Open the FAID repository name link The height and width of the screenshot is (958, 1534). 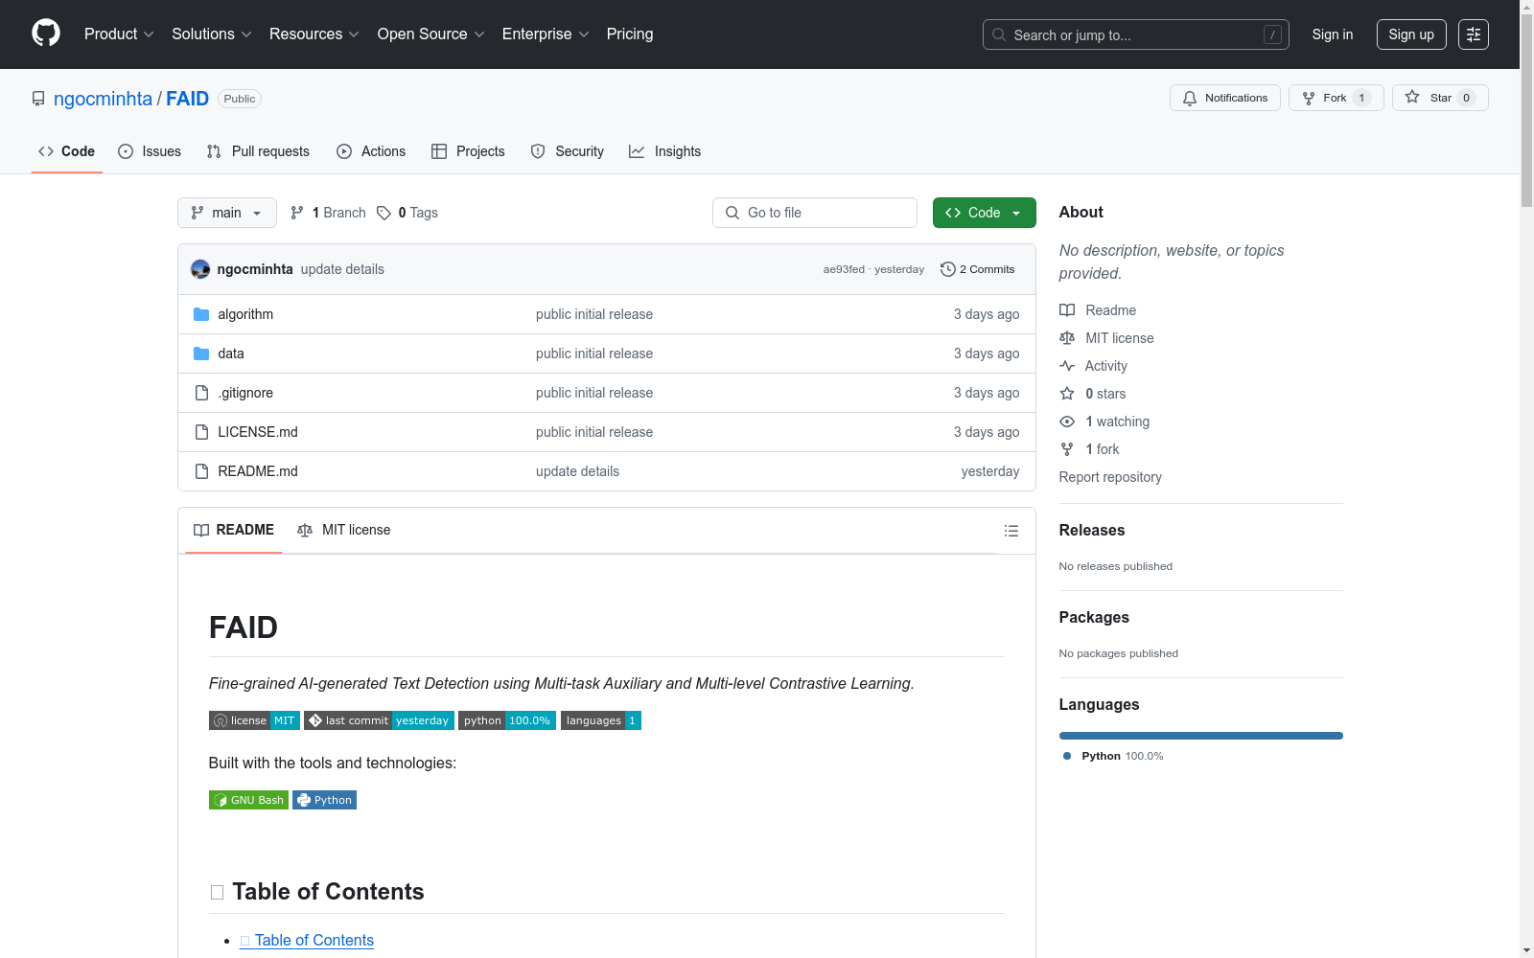click(x=188, y=99)
